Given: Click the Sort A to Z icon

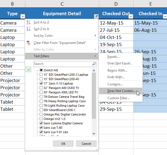Looking at the screenshot, I should pyautogui.click(x=29, y=22).
